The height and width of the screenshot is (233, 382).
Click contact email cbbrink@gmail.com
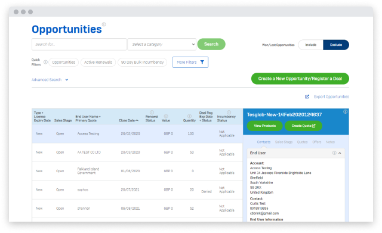click(264, 213)
